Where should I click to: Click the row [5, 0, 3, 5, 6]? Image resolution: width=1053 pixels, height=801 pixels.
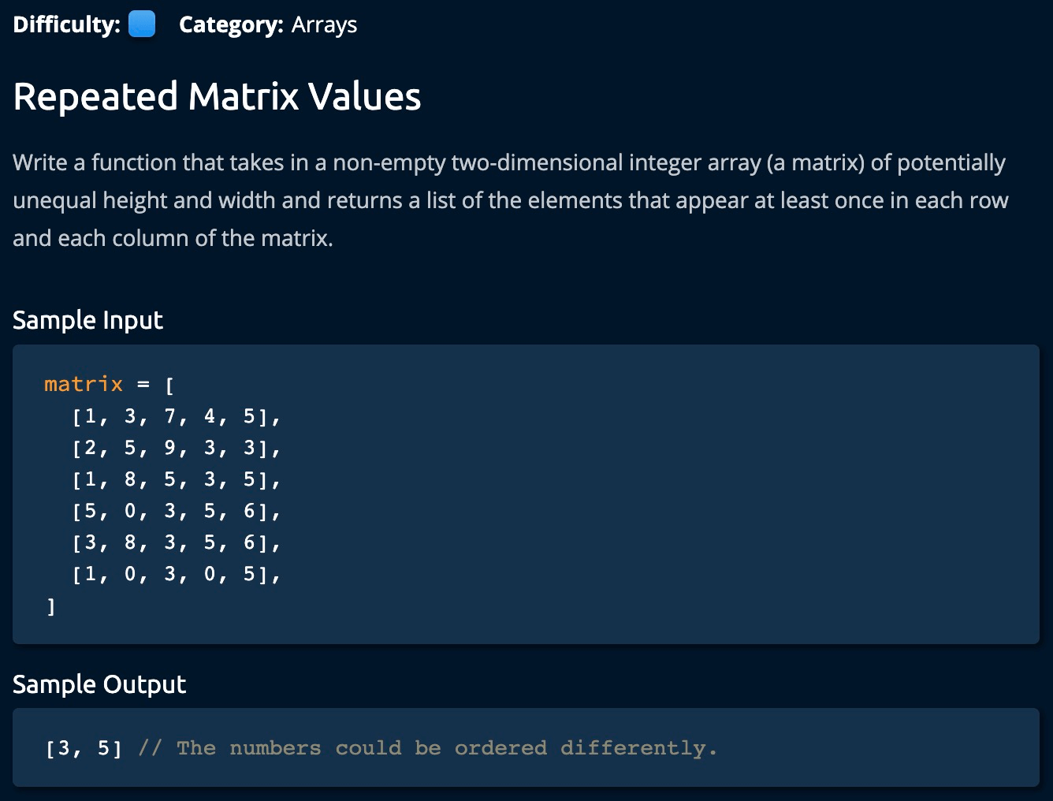(176, 511)
